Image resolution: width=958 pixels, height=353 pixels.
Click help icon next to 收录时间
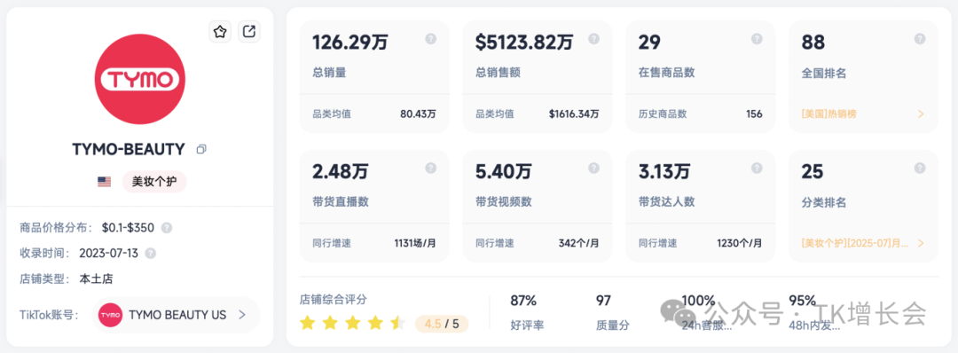[x=150, y=253]
